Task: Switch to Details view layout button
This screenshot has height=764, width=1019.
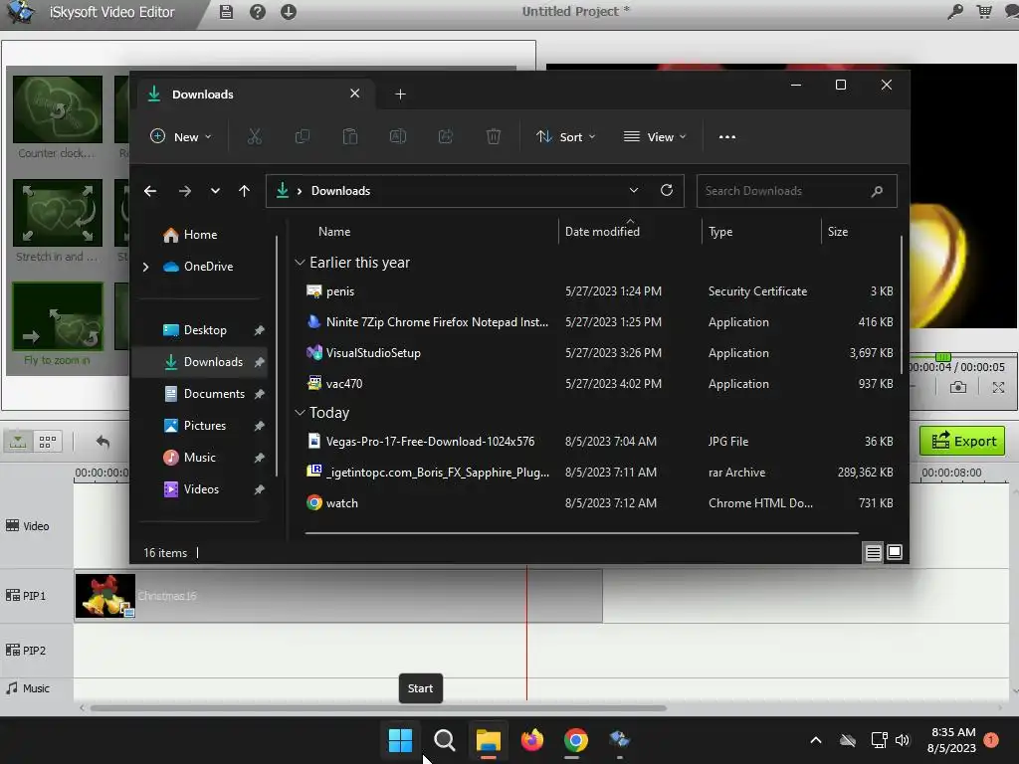Action: click(873, 552)
